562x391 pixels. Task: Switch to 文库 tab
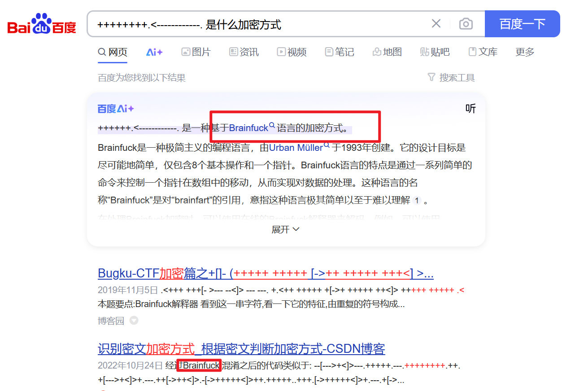pyautogui.click(x=483, y=52)
